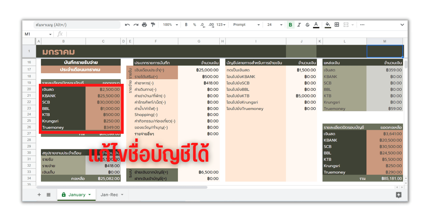Viewport: 430px width, 222px height.
Task: Click the ฿30,000.00 SCB balance cell
Action: pos(103,102)
